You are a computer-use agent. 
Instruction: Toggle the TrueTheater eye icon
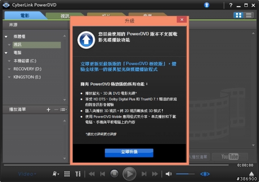[x=205, y=174]
